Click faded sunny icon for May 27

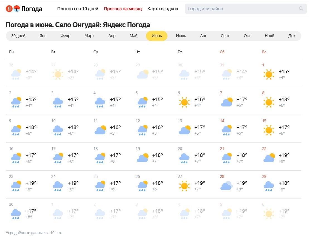[58, 74]
